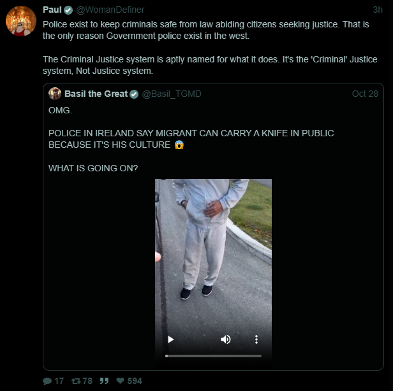The image size is (393, 391).
Task: Click the video progress bar
Action: 213,356
